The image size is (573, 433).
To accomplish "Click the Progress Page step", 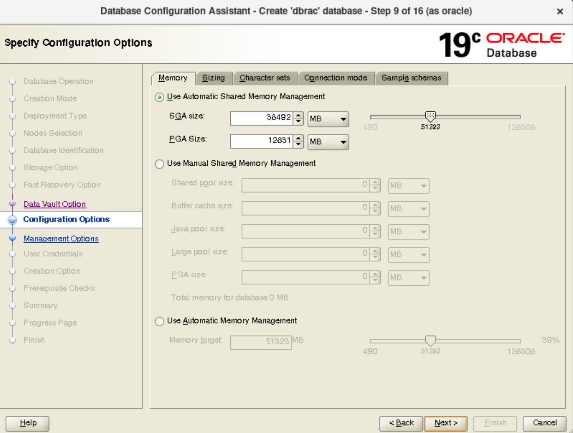I will point(50,322).
